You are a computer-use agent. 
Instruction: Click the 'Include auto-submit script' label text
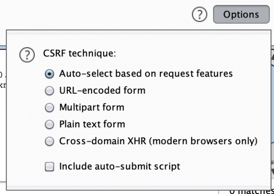click(x=119, y=166)
